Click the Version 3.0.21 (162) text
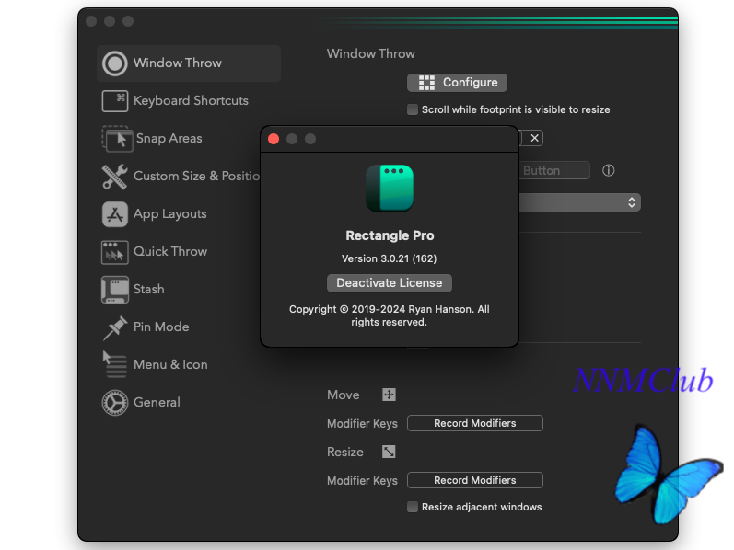 [389, 258]
